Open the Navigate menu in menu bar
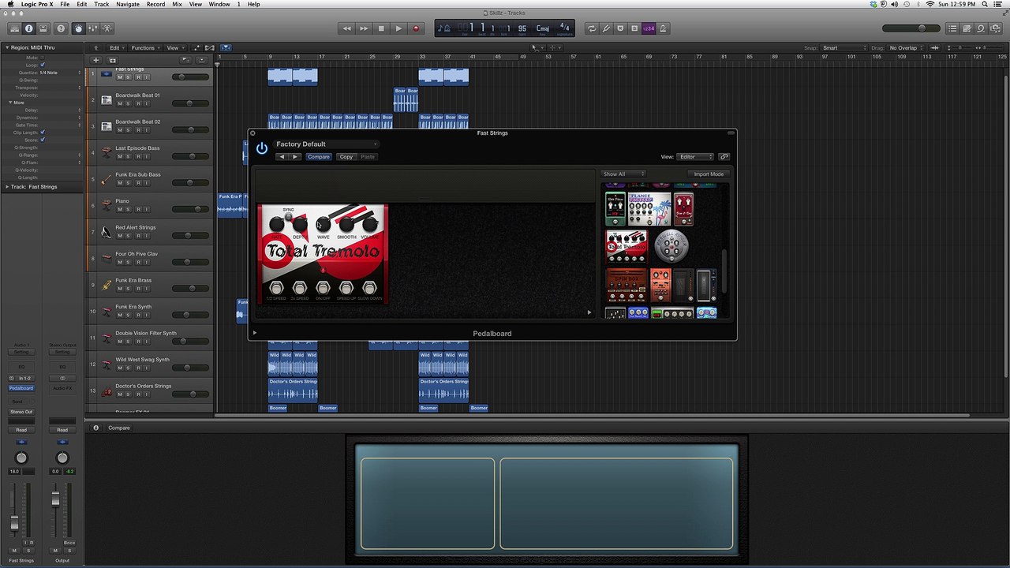Image resolution: width=1010 pixels, height=568 pixels. click(128, 5)
